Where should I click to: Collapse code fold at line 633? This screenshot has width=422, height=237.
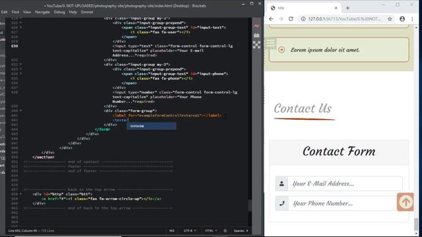point(20,69)
